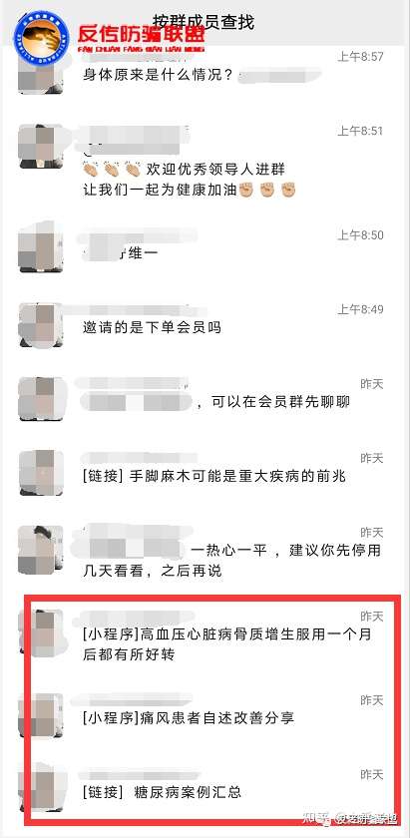The width and height of the screenshot is (410, 838).
Task: Select the 按群成员查找 header title
Action: [x=204, y=22]
